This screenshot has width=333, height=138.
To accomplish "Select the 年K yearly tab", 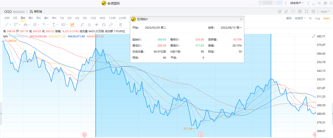I will [x=54, y=18].
